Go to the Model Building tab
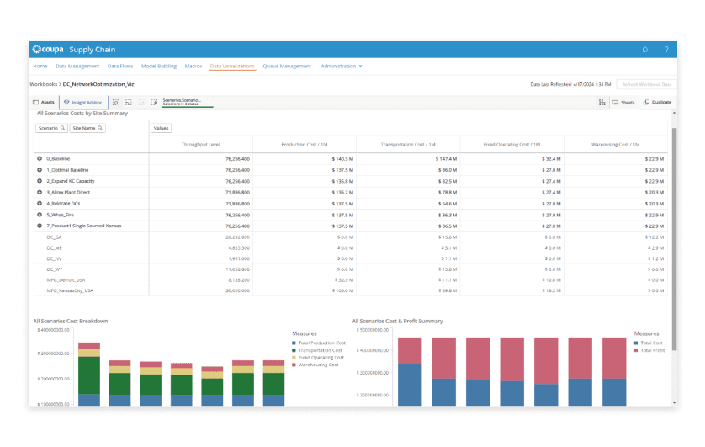 pos(159,67)
